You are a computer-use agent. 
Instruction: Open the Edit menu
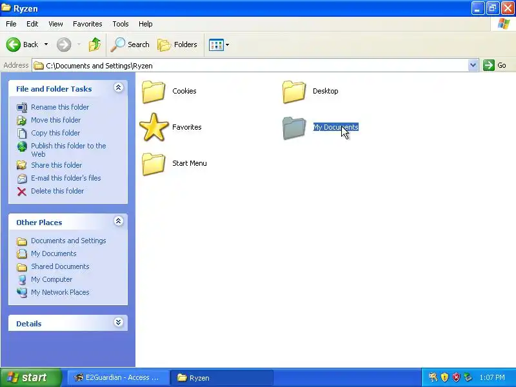tap(32, 24)
